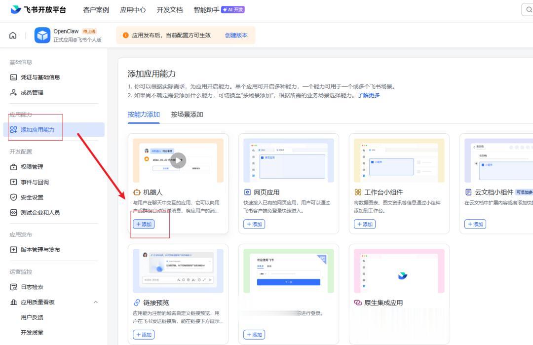
Task: Open the 了解更多 link
Action: coord(369,95)
